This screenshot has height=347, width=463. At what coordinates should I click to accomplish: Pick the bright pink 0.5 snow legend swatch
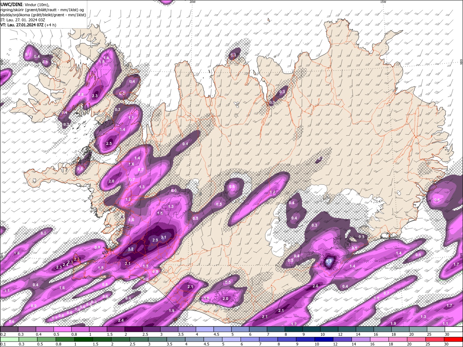point(62,330)
